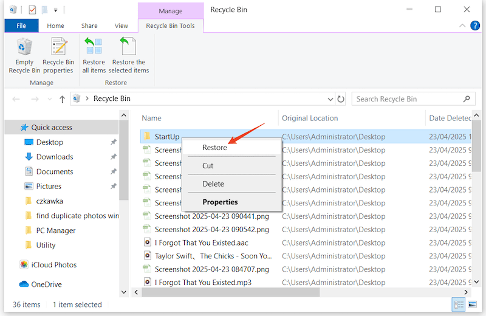
Task: Open Recycle Bin properties
Action: pos(58,55)
